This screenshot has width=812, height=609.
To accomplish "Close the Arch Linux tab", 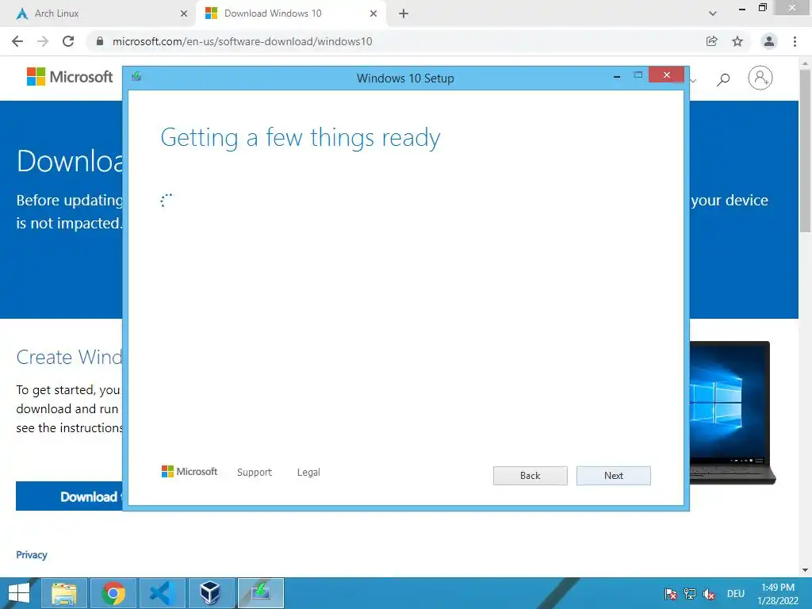I will click(184, 13).
